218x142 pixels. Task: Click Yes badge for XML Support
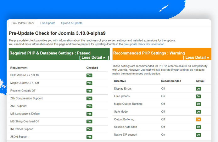coord(89,106)
